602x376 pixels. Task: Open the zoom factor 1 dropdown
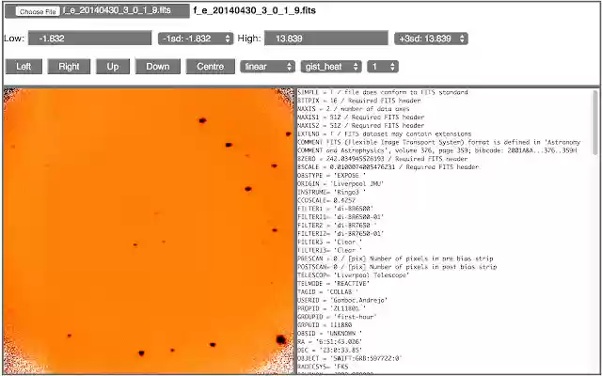(x=383, y=67)
